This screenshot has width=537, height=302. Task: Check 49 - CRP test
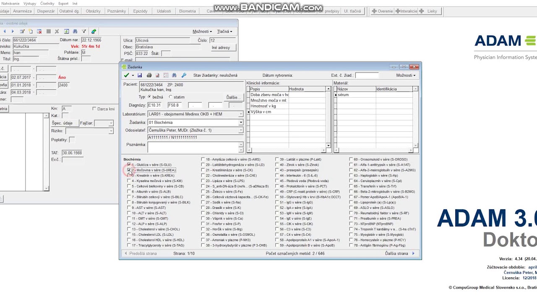pos(277,192)
